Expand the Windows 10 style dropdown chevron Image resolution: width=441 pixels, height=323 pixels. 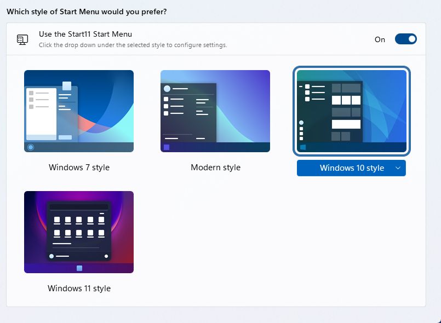pyautogui.click(x=398, y=168)
